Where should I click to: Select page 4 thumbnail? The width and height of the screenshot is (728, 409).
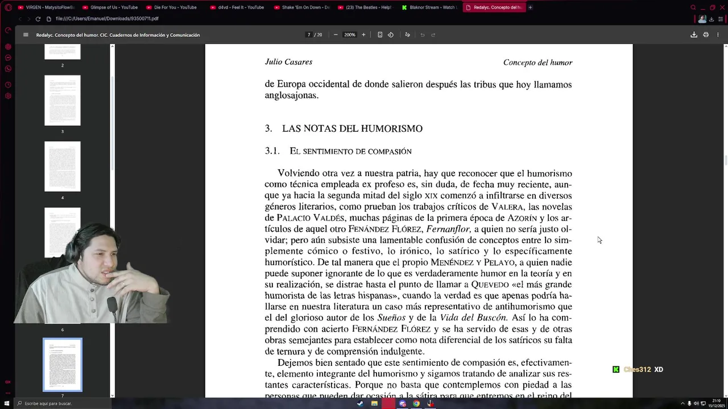click(63, 166)
